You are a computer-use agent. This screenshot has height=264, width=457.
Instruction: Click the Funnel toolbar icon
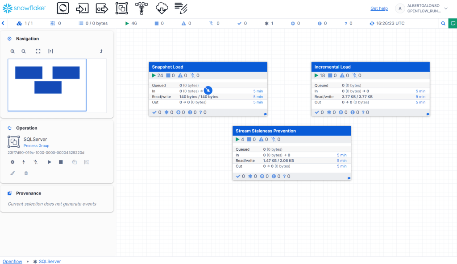point(141,8)
